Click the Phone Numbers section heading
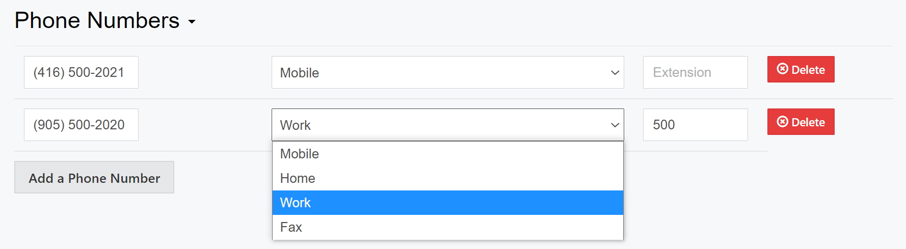This screenshot has width=906, height=249. [97, 21]
